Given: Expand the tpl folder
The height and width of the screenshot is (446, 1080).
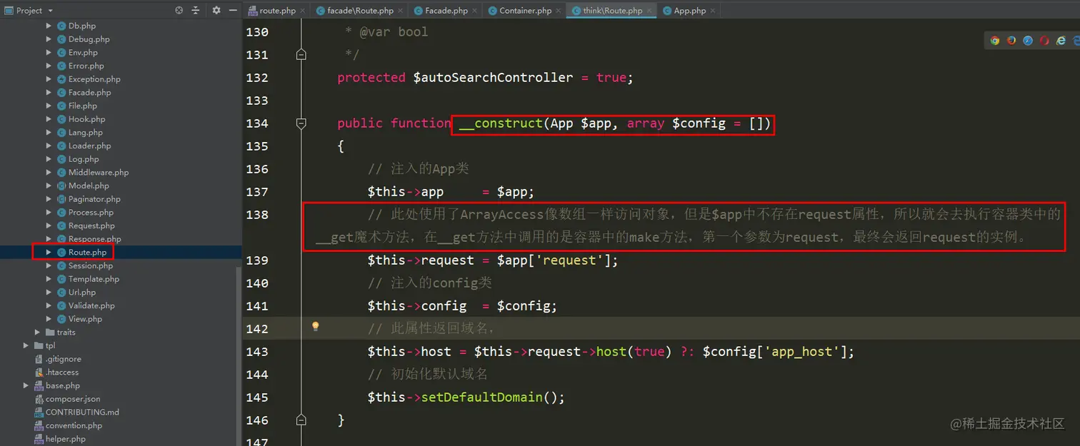Looking at the screenshot, I should tap(26, 345).
